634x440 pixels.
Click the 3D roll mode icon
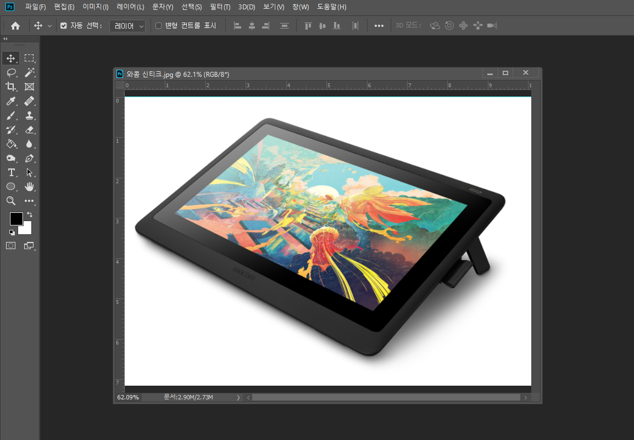(x=449, y=26)
